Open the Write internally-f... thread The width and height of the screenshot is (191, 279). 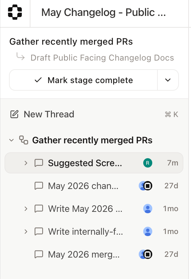pos(94,232)
